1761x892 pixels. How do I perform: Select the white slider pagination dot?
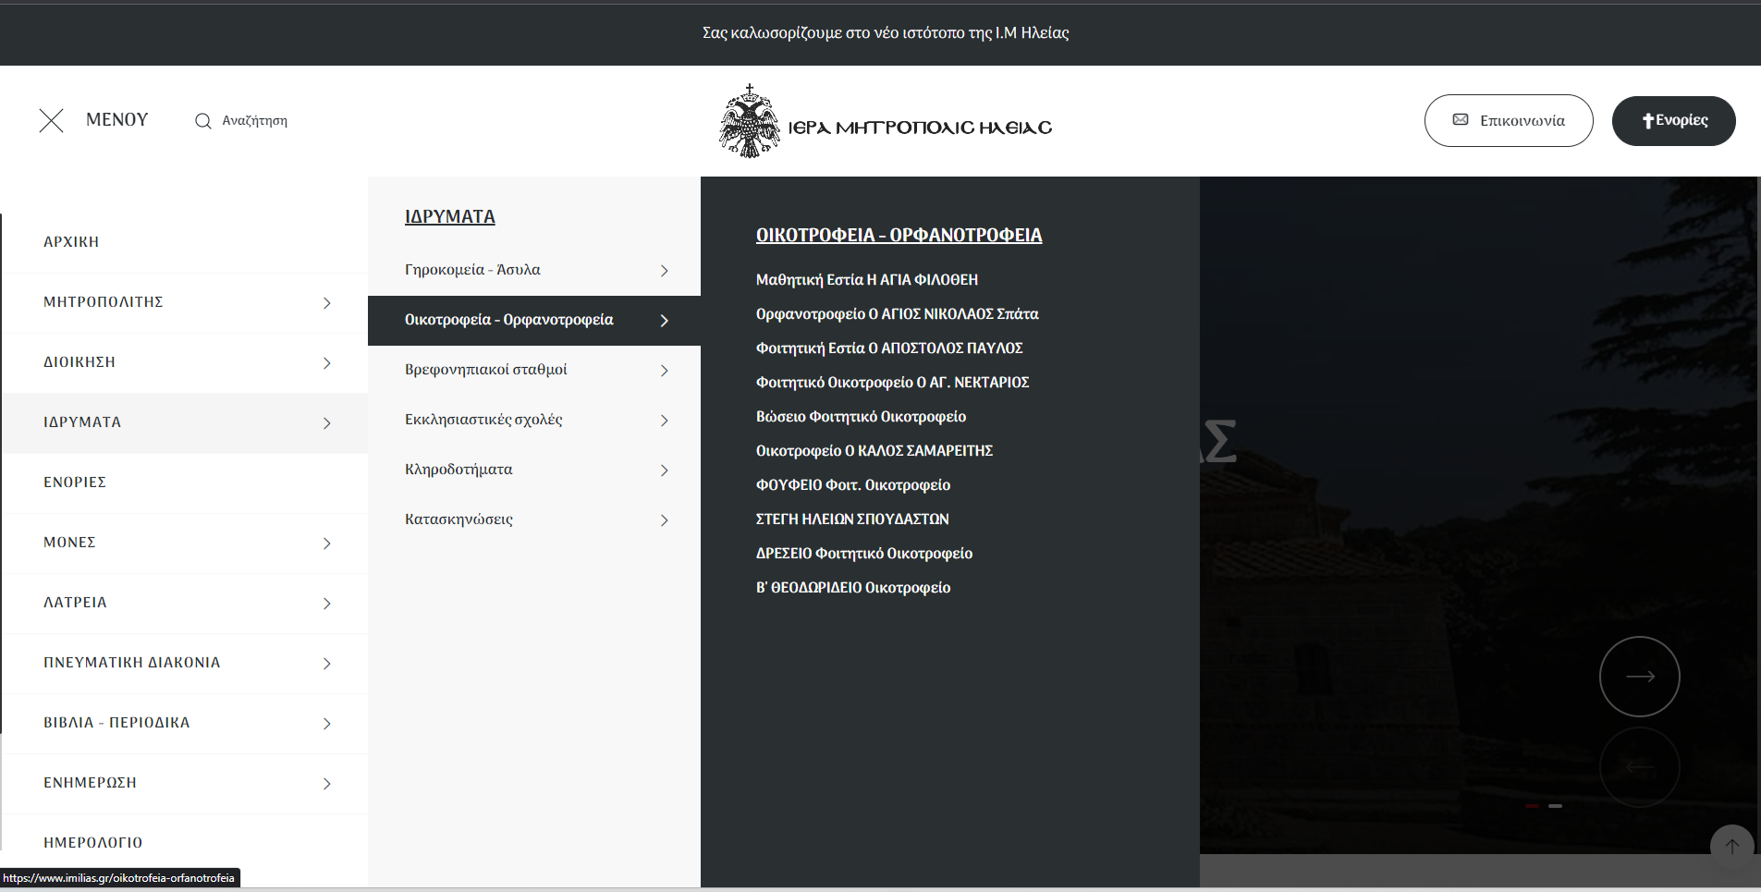1556,806
